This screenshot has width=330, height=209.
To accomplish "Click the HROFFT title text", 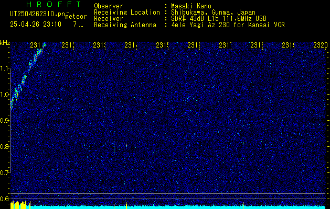I will point(54,4).
